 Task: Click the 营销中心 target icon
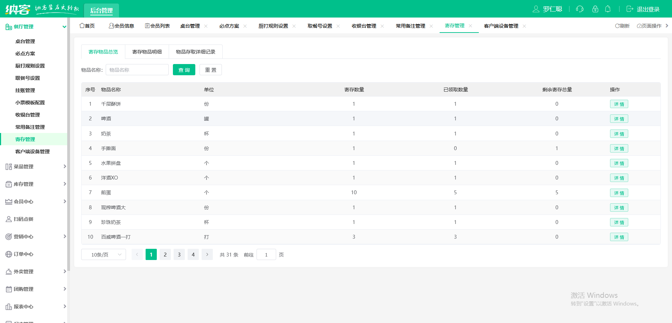[x=8, y=237]
